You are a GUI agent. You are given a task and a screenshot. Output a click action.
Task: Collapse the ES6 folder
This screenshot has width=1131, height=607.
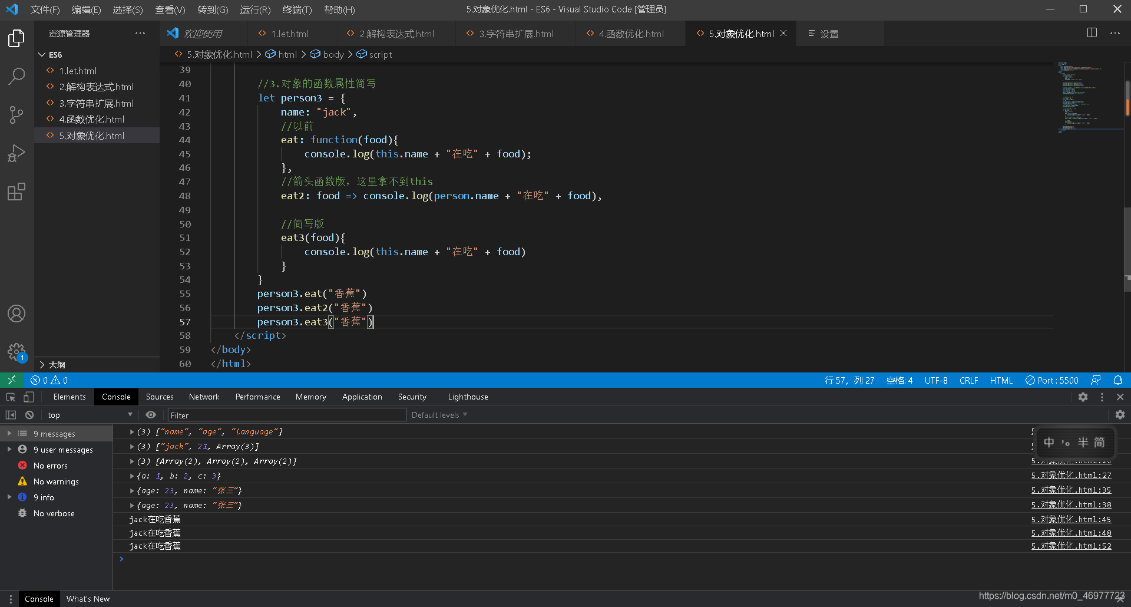click(42, 55)
